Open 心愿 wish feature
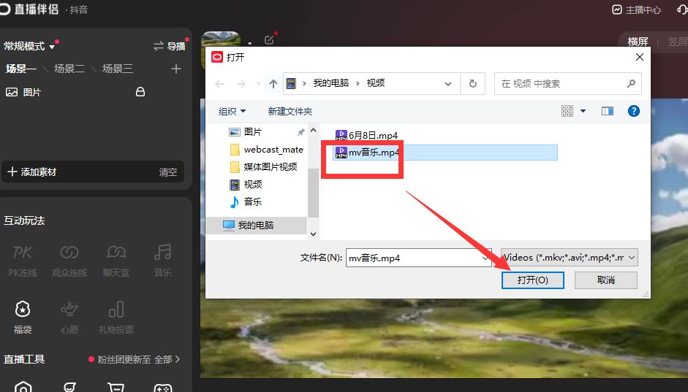 click(x=69, y=318)
